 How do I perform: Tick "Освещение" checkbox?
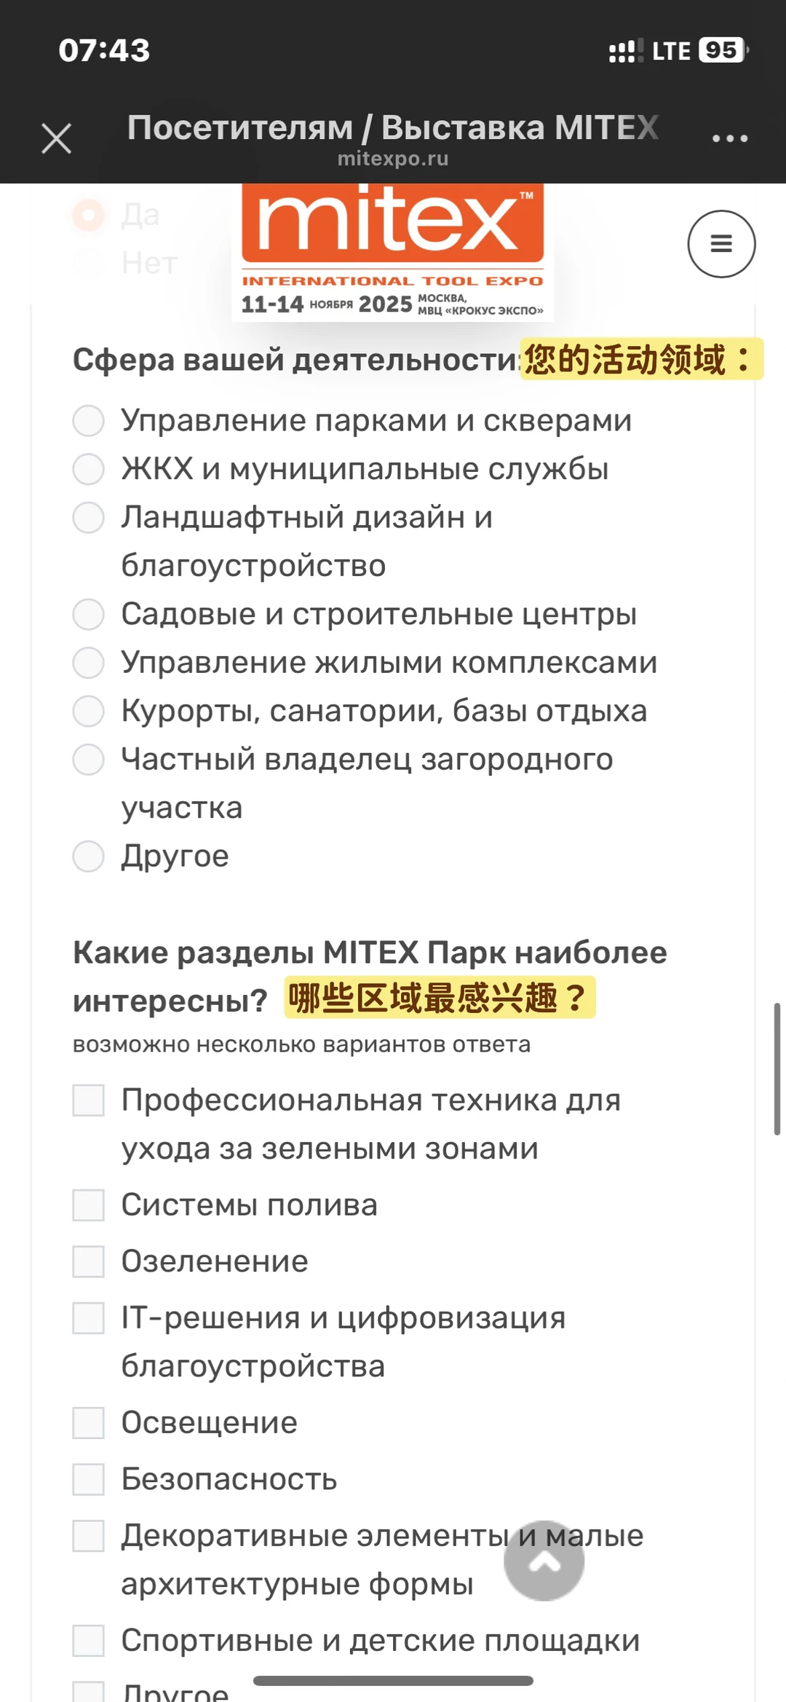(89, 1422)
